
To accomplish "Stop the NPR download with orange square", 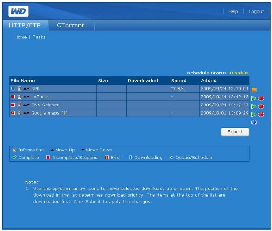I will tap(254, 90).
